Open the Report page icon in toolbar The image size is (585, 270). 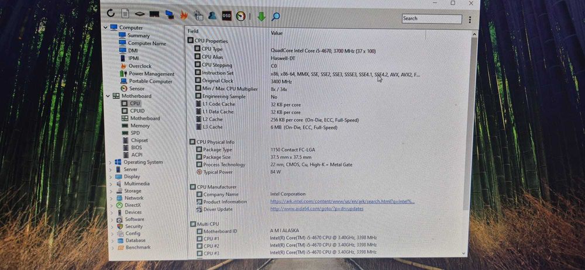[x=125, y=13]
